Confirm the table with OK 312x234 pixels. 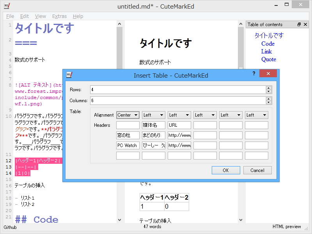click(x=226, y=170)
